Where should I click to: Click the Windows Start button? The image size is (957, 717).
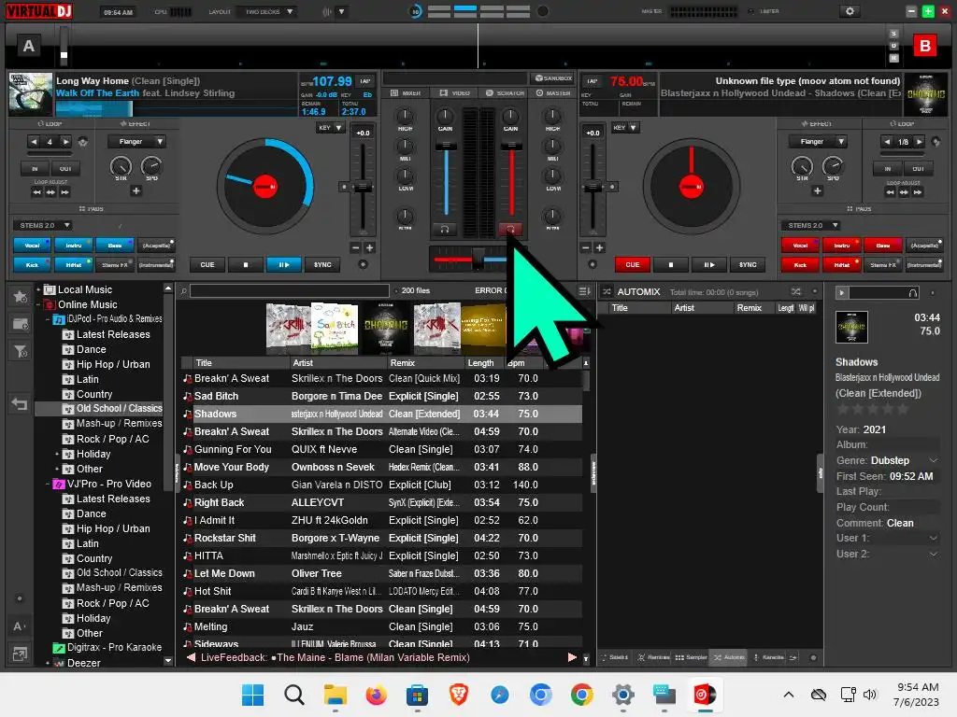coord(252,695)
